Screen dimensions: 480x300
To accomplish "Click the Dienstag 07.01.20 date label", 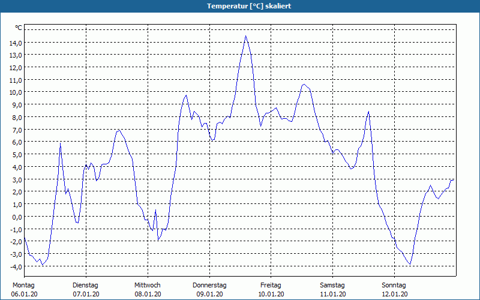I will tap(86, 290).
